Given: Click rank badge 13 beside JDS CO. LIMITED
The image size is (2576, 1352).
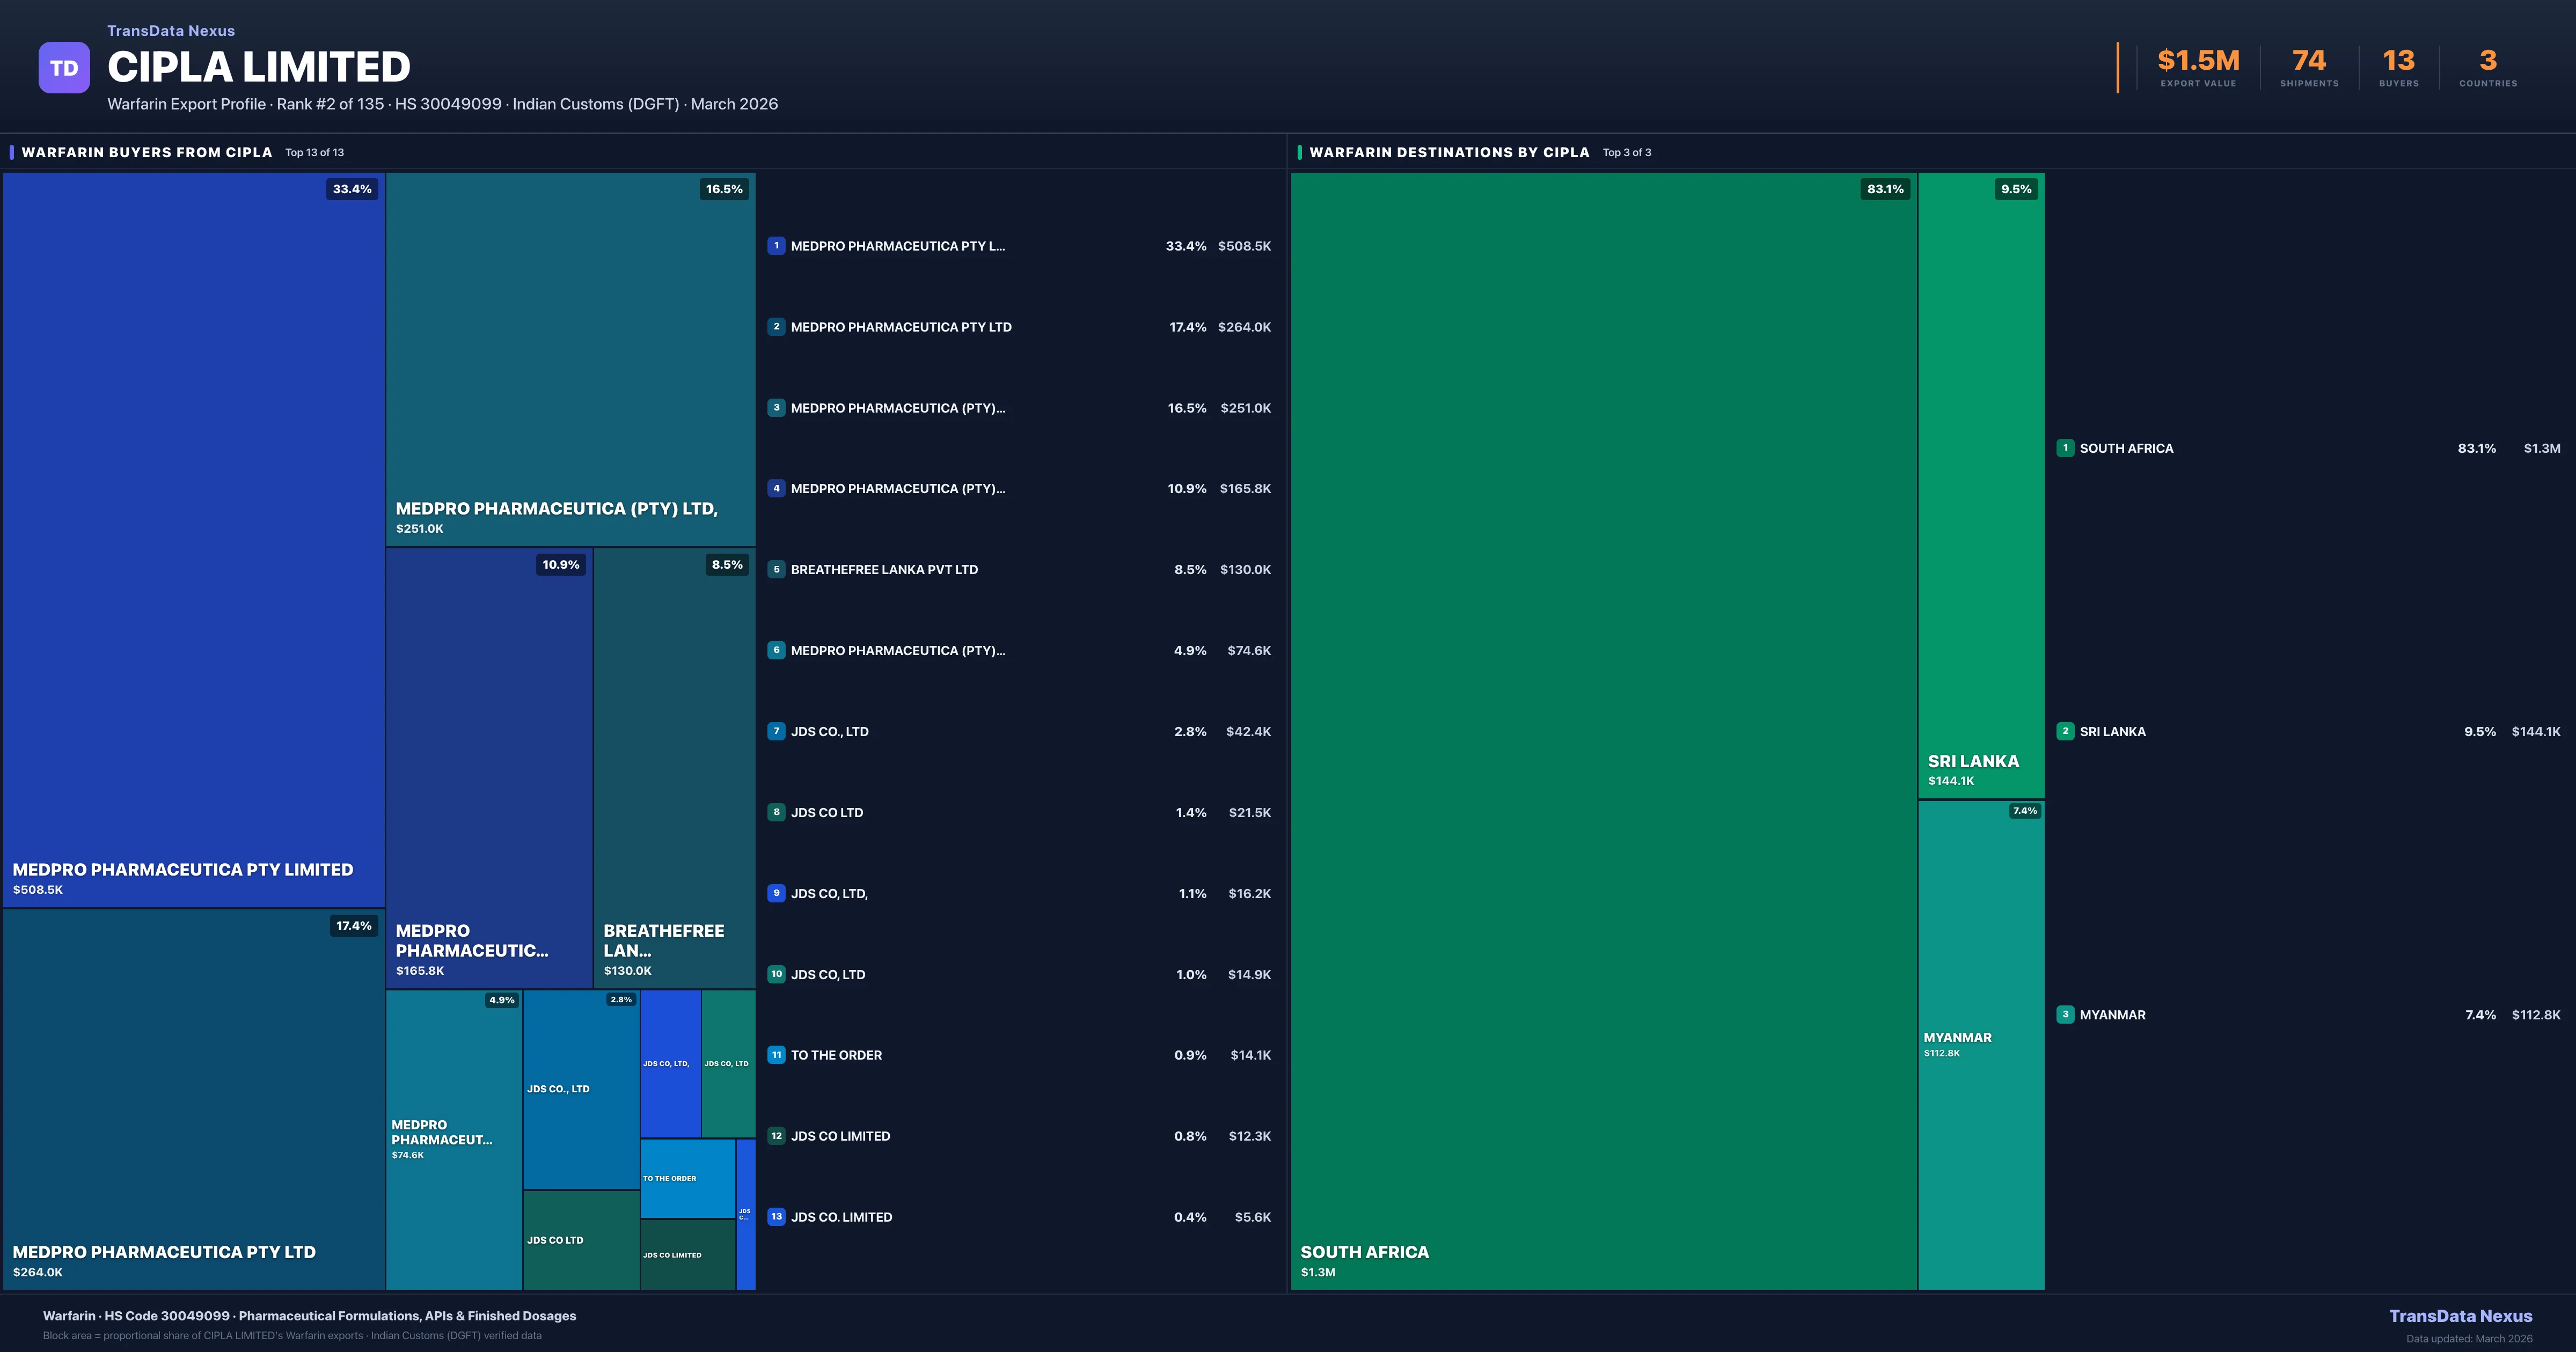Looking at the screenshot, I should (776, 1217).
